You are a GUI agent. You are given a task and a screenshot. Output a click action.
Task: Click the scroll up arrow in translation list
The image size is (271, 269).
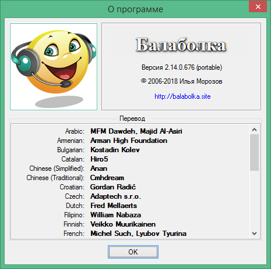pyautogui.click(x=254, y=130)
